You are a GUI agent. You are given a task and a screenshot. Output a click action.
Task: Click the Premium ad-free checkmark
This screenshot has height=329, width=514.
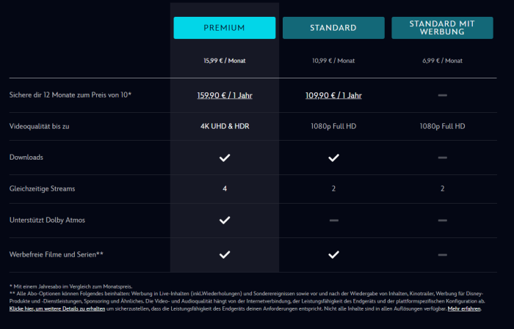[x=225, y=254]
